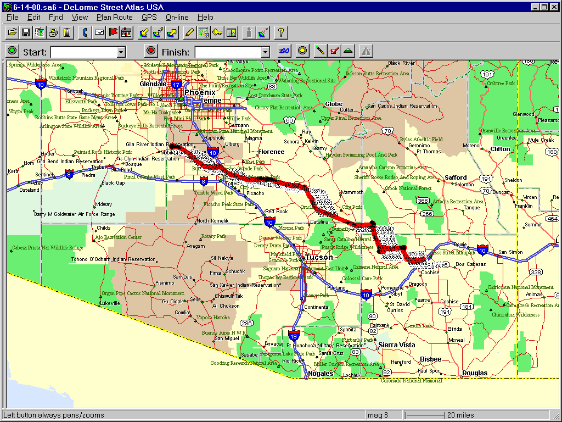Image resolution: width=562 pixels, height=422 pixels.
Task: Open the Plan Route menu
Action: (114, 18)
